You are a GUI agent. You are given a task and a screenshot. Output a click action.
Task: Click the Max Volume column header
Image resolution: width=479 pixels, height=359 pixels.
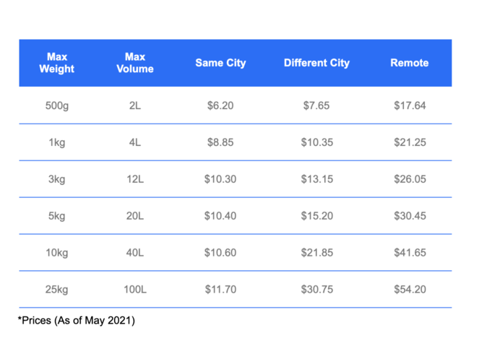coord(135,63)
